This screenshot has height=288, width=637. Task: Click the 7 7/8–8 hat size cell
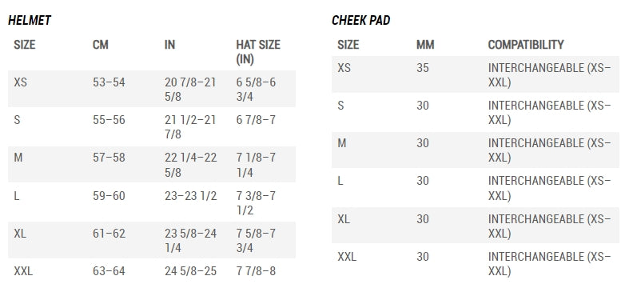(x=256, y=271)
